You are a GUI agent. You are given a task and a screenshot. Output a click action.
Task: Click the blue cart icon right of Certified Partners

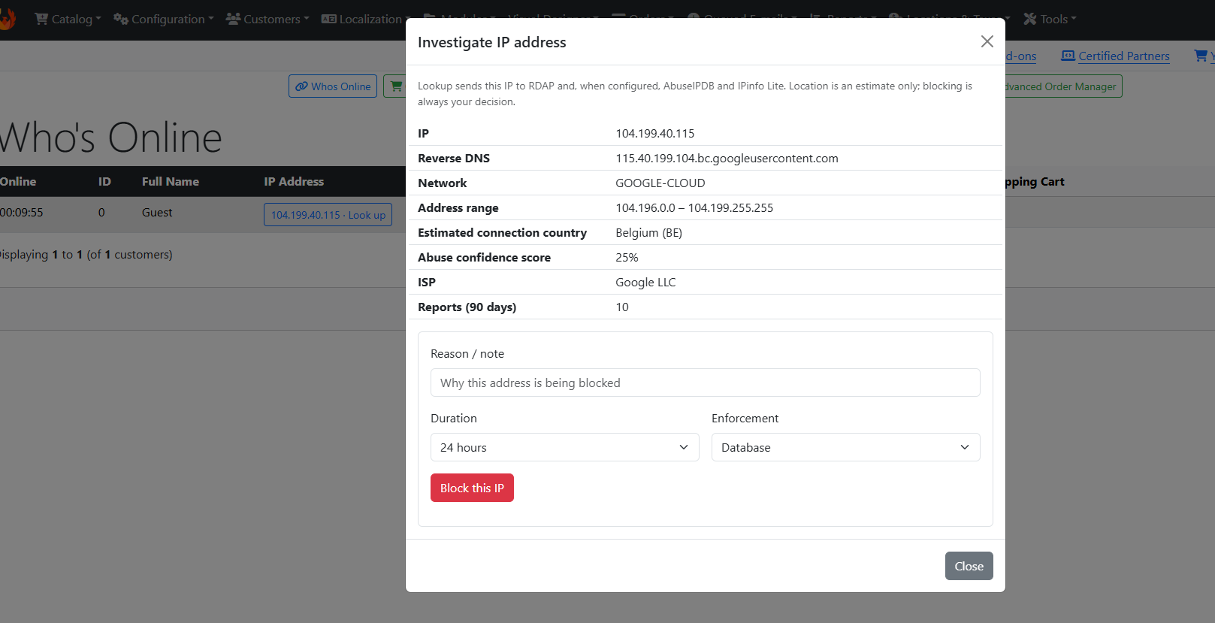pyautogui.click(x=1201, y=56)
